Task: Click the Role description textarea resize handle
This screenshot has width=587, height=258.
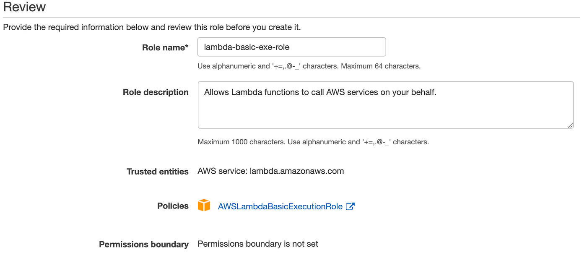Action: (570, 125)
